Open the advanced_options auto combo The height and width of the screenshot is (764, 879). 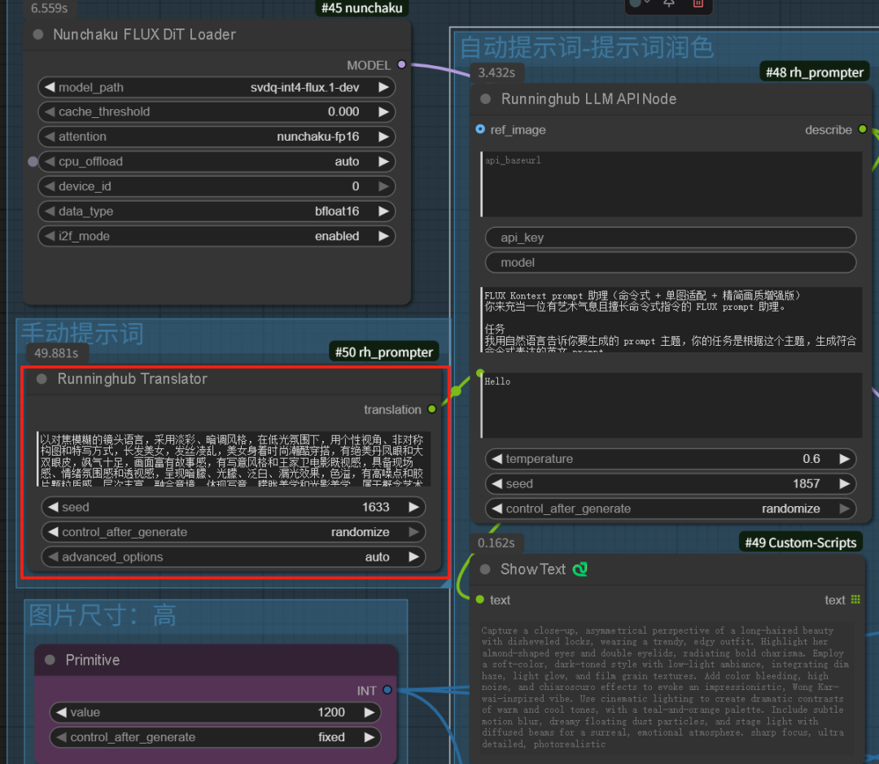[x=234, y=557]
